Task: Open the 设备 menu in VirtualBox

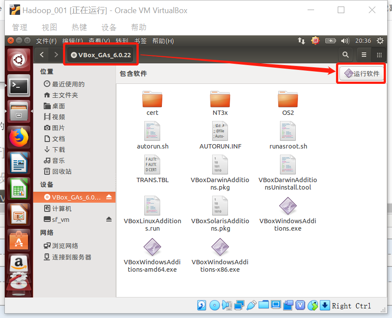Action: pyautogui.click(x=109, y=27)
